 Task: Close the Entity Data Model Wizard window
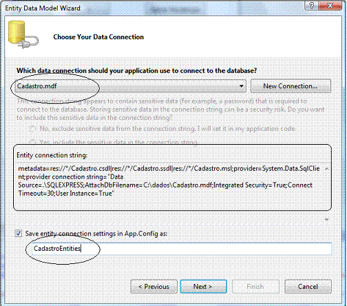click(330, 6)
